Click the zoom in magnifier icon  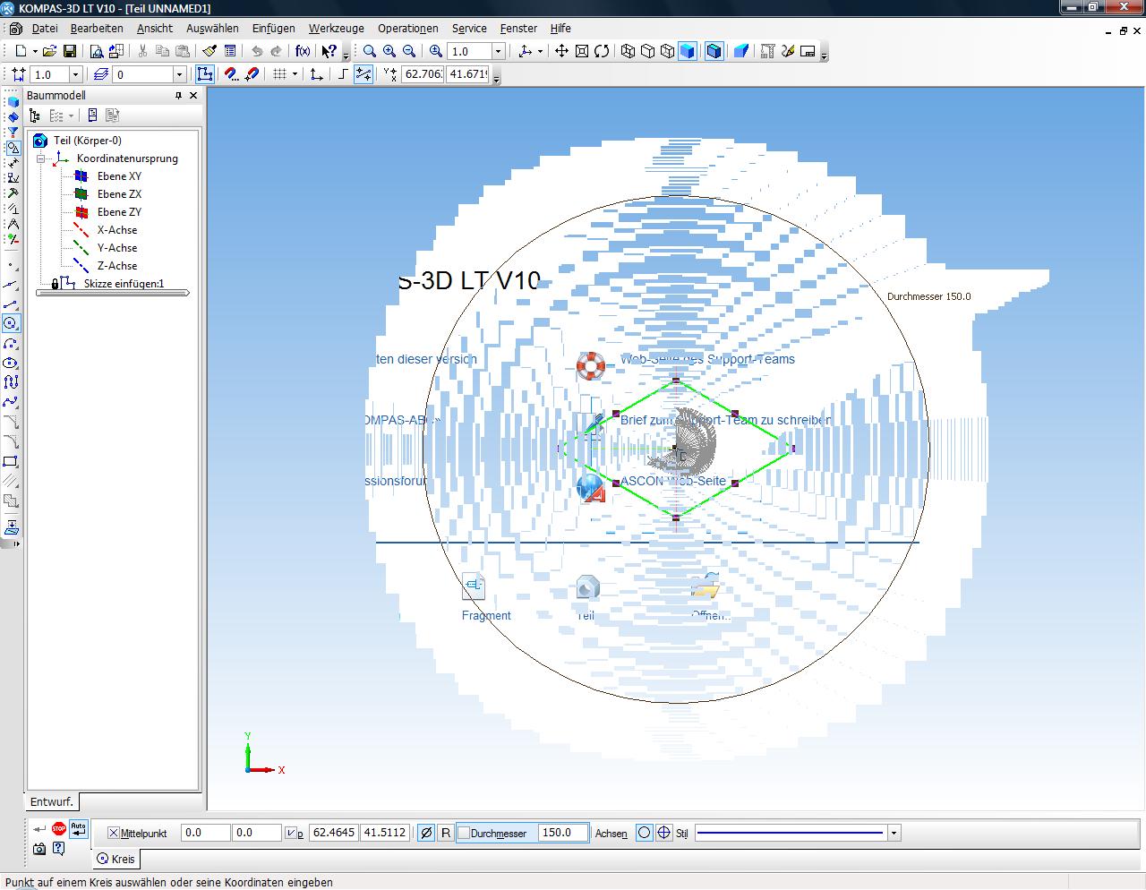(389, 51)
